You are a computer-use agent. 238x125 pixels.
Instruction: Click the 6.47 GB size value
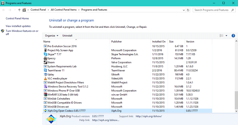click(x=179, y=46)
